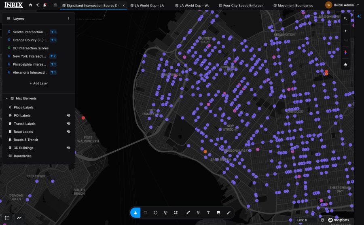Select Place Labels map element
This screenshot has height=225, width=364.
(23, 107)
